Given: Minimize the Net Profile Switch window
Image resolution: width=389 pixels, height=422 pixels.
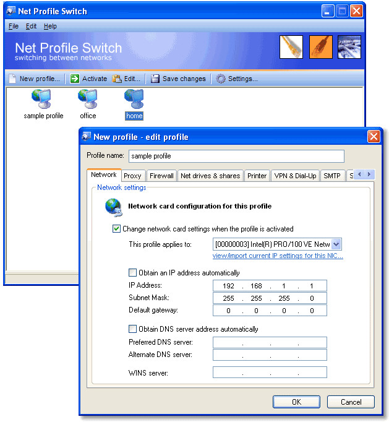Looking at the screenshot, I should coord(328,11).
